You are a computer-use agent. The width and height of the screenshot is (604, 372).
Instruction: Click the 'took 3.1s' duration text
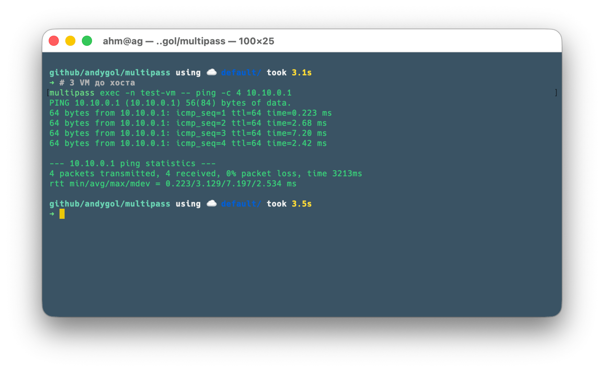tap(289, 72)
